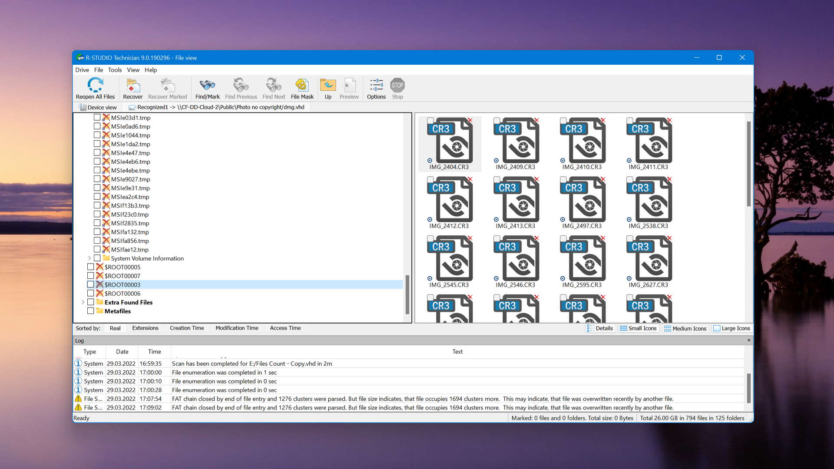Click the R-STUDIO app icon in title bar

(80, 57)
